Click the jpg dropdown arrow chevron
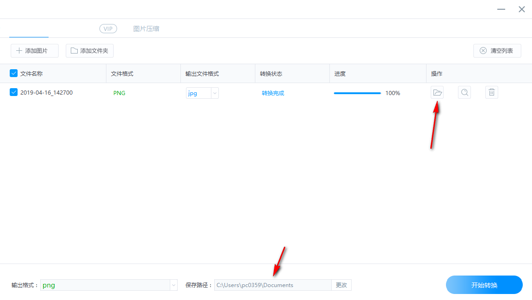 point(215,93)
